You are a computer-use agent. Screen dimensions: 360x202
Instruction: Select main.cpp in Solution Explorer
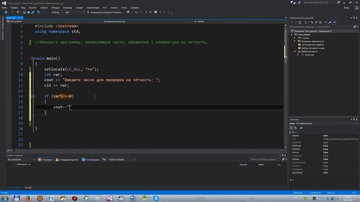[309, 55]
